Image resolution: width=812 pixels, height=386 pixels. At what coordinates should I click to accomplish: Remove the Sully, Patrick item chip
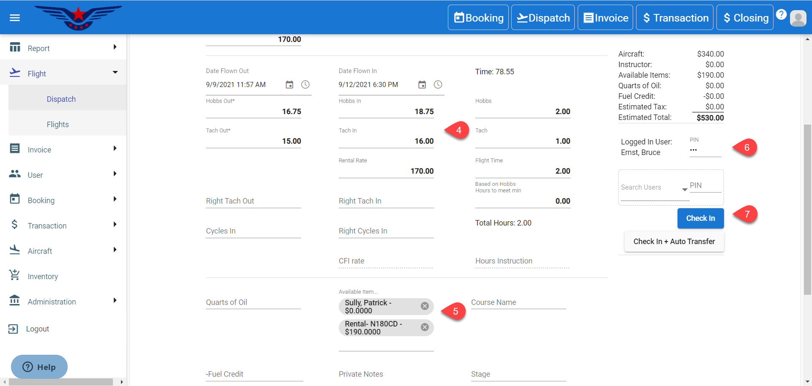click(425, 306)
